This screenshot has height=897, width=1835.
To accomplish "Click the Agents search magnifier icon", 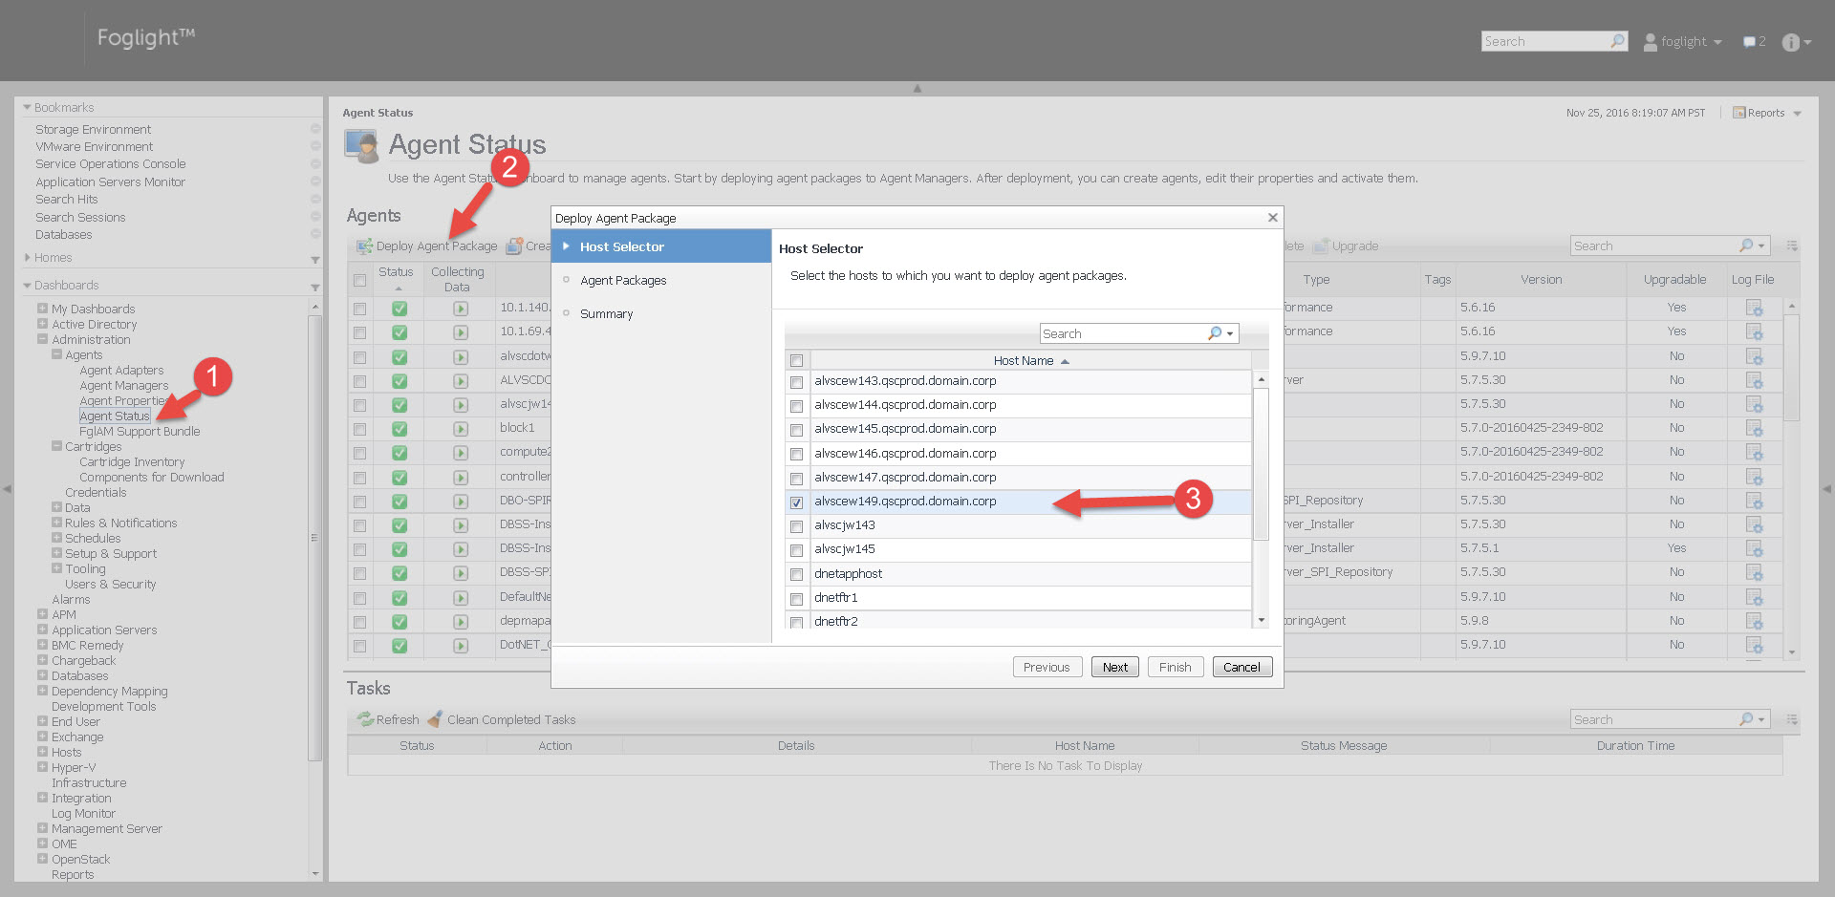I will click(x=1746, y=246).
